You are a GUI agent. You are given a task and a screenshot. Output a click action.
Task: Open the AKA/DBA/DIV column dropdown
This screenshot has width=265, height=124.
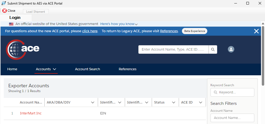93,102
